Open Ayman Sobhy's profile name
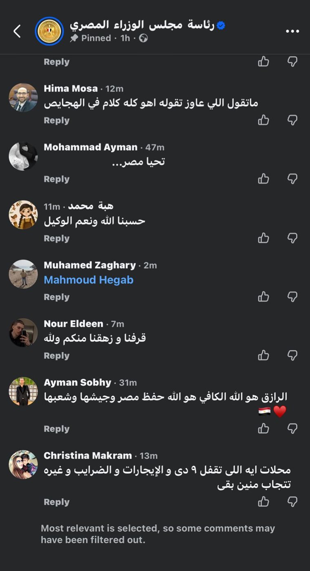310x571 pixels. pos(77,383)
